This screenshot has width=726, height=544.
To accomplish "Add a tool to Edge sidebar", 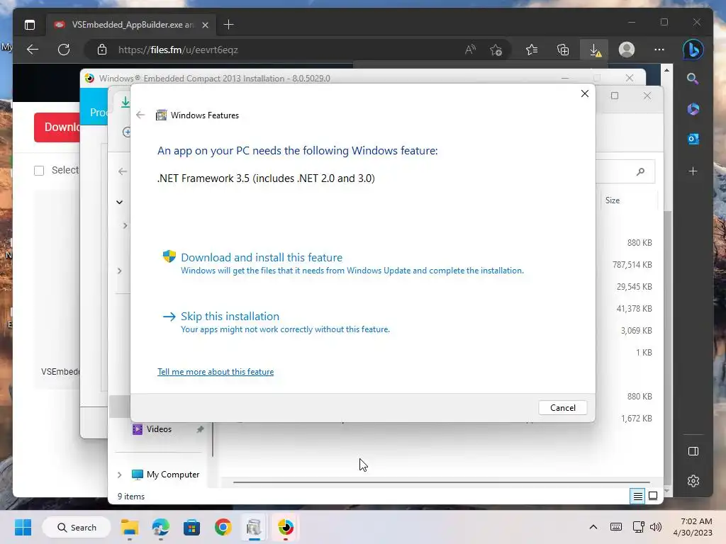I will pyautogui.click(x=693, y=171).
